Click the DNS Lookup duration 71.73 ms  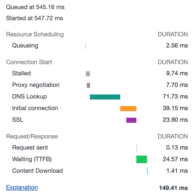pyautogui.click(x=175, y=96)
